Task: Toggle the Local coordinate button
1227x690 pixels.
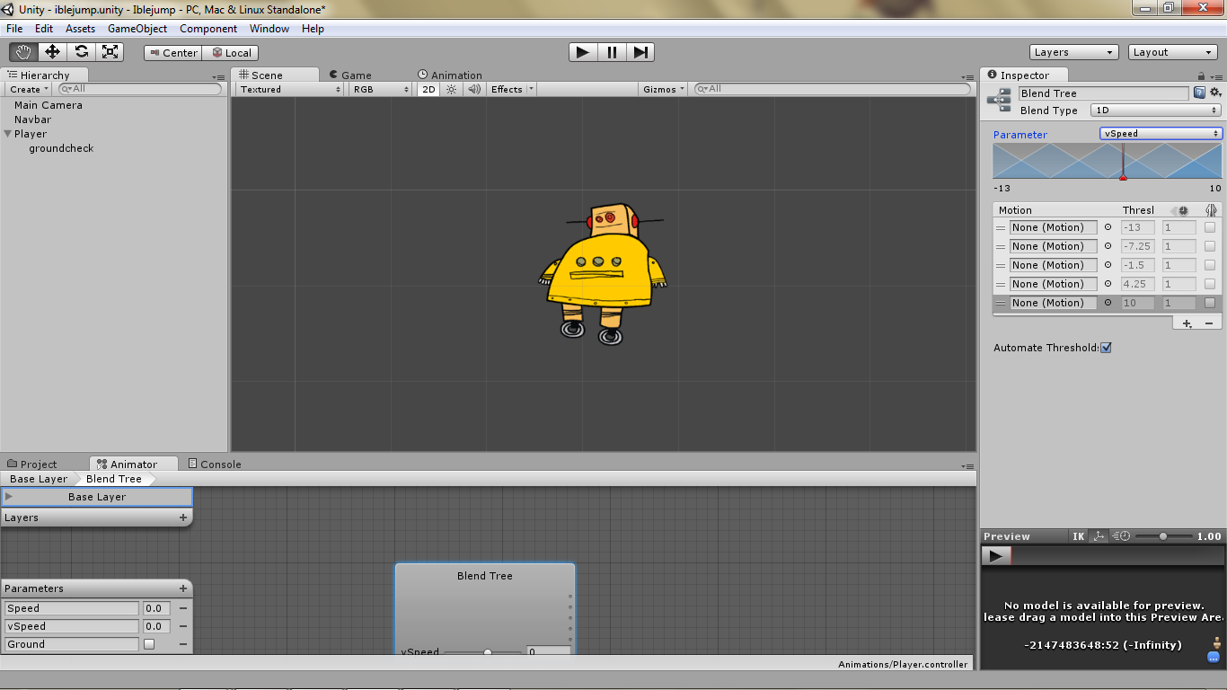Action: click(231, 53)
